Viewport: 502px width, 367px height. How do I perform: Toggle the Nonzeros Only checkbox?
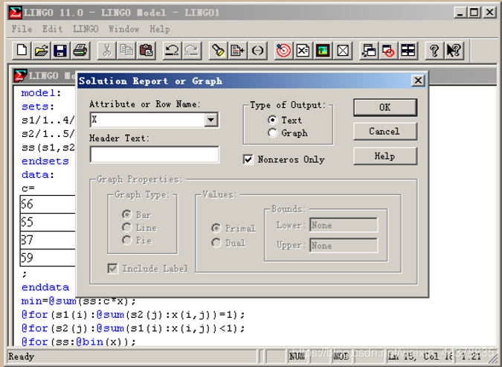click(x=248, y=159)
